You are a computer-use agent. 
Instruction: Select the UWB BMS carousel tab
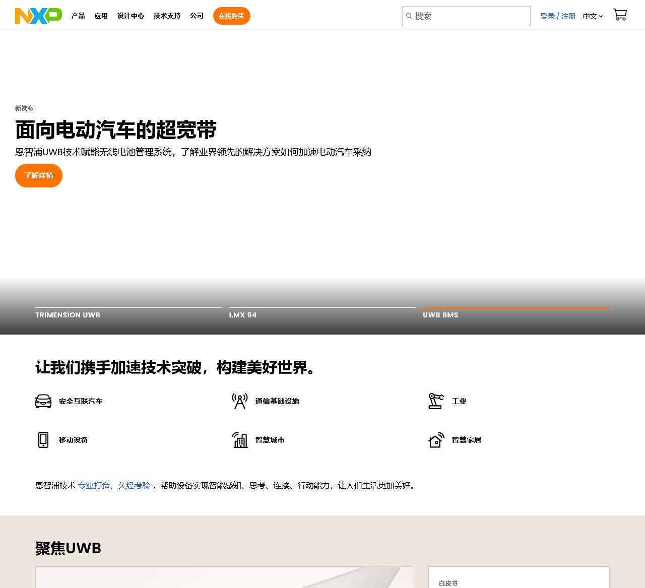coord(516,313)
